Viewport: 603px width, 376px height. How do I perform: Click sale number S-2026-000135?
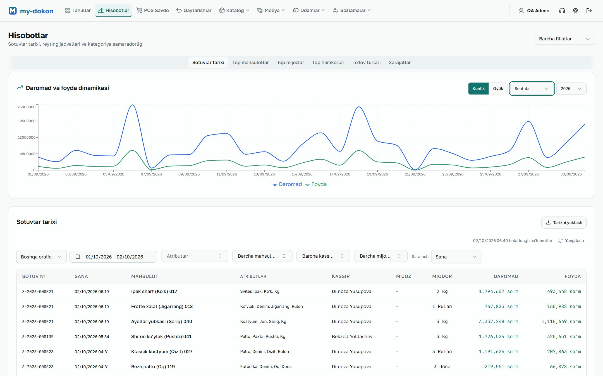[x=38, y=336]
